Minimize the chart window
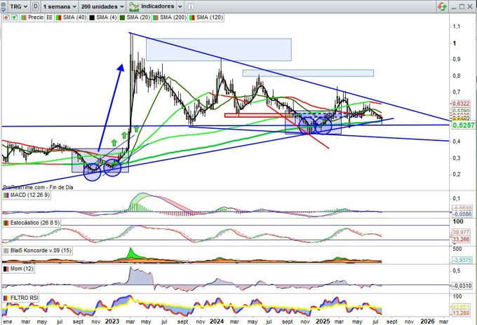Image resolution: width=477 pixels, height=325 pixels. point(454,7)
